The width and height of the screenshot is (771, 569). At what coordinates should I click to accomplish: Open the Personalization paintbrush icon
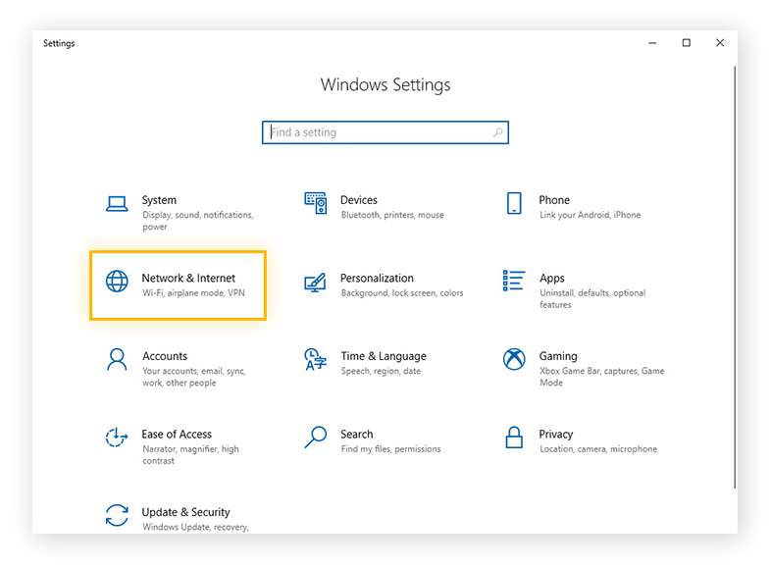pyautogui.click(x=315, y=283)
